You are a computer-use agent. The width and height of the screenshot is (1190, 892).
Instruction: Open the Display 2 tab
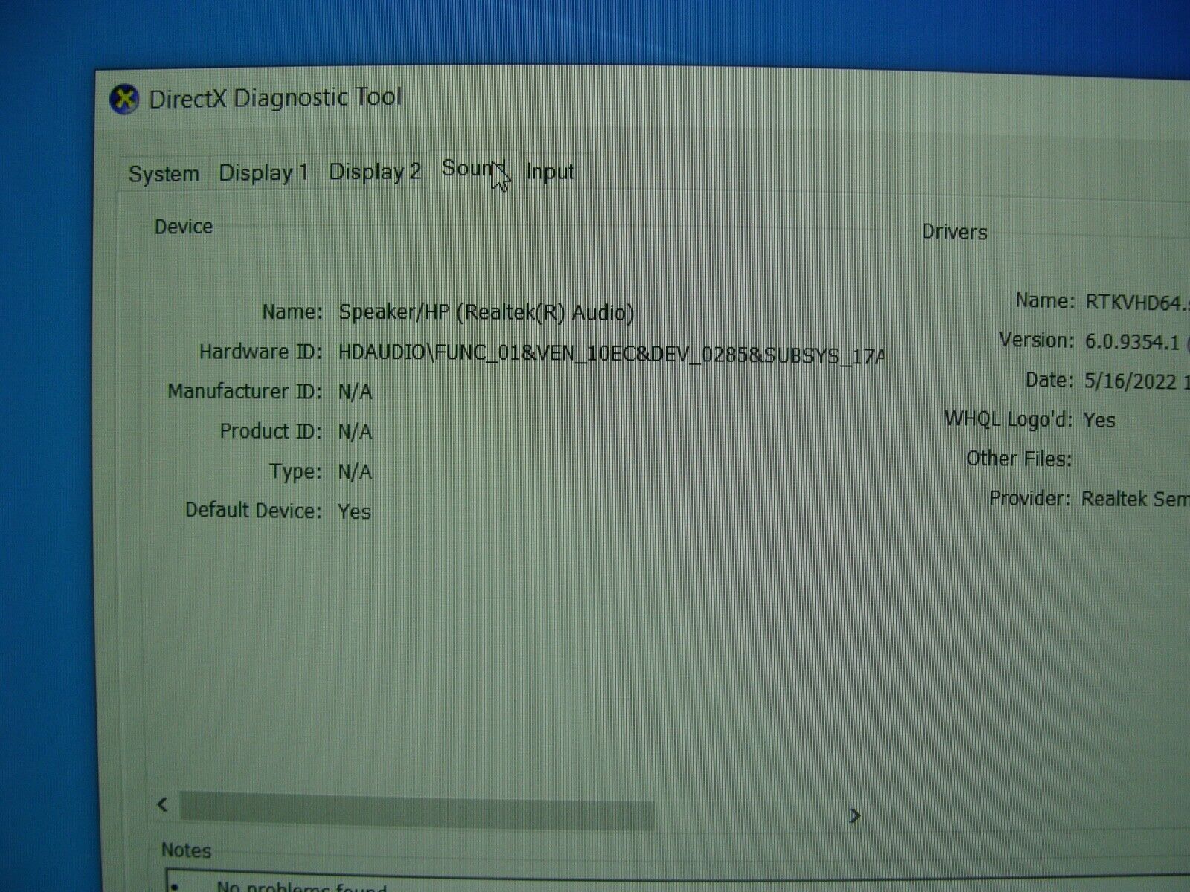click(x=375, y=172)
